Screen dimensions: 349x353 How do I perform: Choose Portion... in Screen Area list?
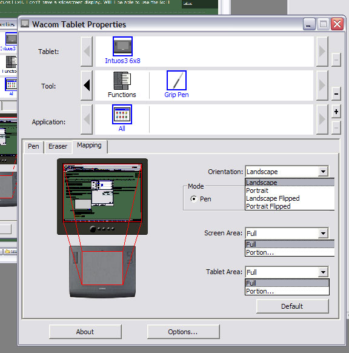[x=290, y=252]
